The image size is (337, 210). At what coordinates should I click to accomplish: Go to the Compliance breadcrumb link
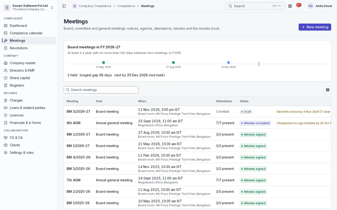click(x=126, y=6)
